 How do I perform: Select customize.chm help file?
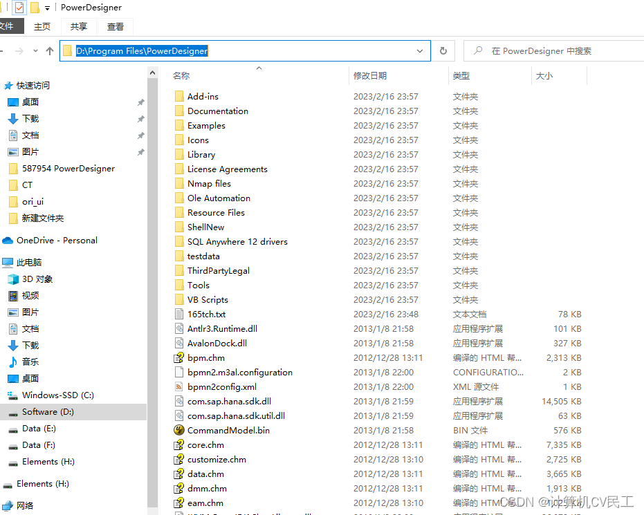[217, 460]
